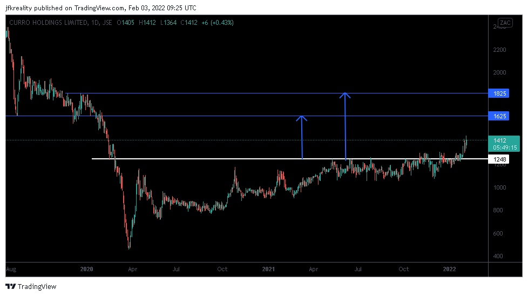Click the 600 price axis label

498,233
